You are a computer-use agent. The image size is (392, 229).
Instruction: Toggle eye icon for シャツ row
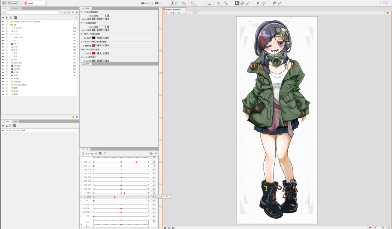3,60
